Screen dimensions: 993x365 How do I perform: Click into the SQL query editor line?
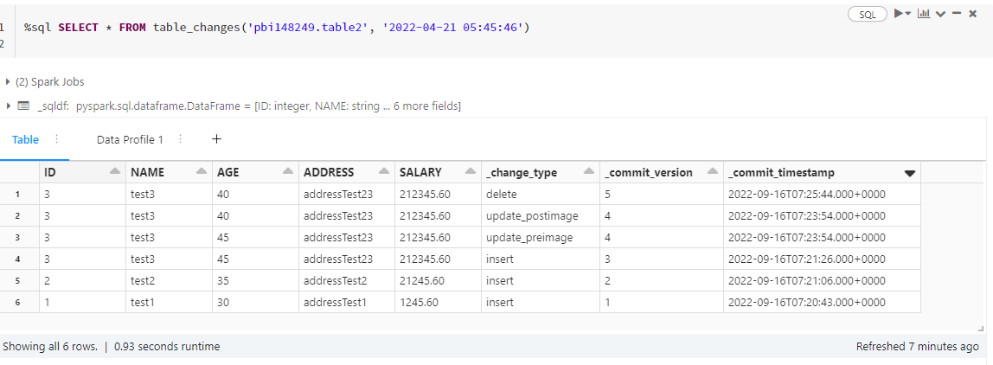tap(277, 28)
